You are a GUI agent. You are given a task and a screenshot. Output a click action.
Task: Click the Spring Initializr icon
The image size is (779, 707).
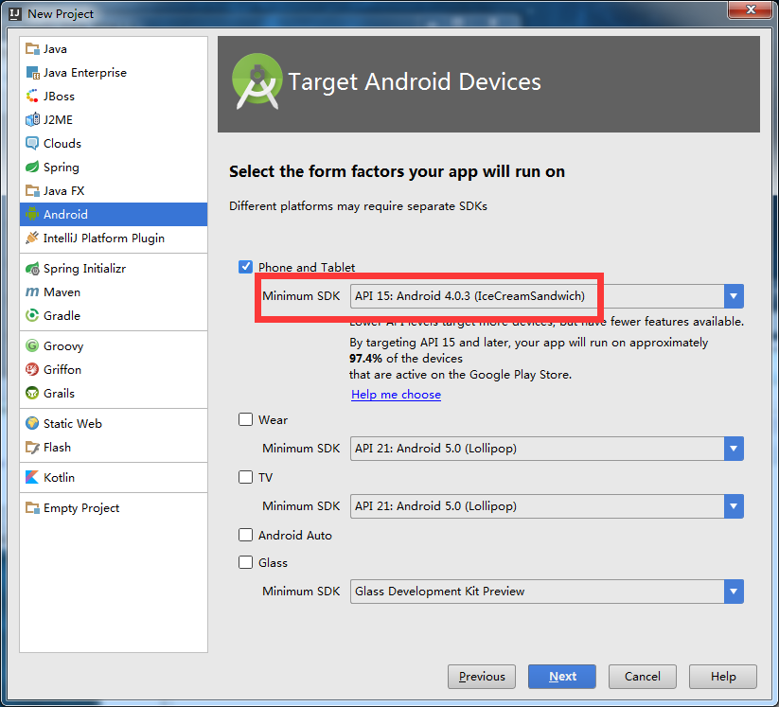pos(32,268)
